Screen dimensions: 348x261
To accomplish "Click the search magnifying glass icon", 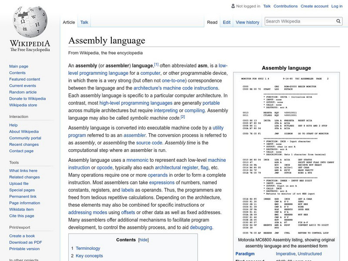I will (x=338, y=20).
